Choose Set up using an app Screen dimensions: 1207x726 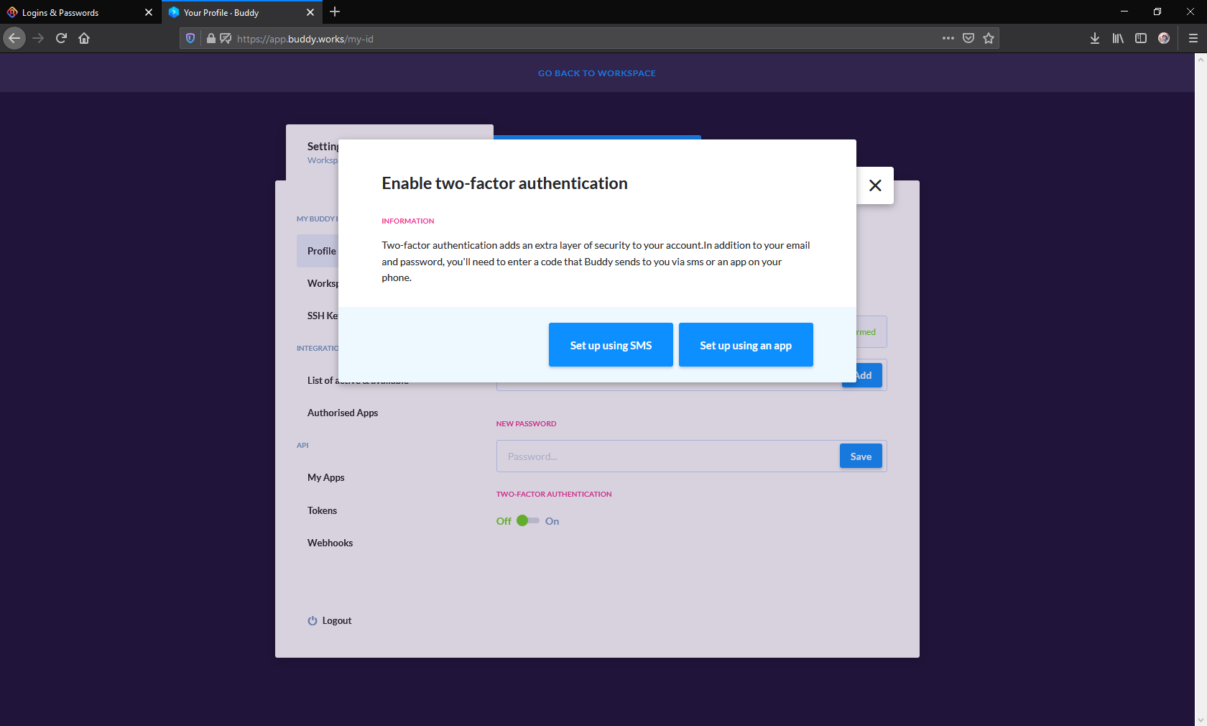[746, 345]
